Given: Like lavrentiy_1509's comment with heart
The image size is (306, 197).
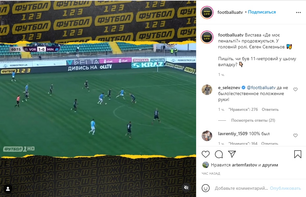Looking at the screenshot, I should pyautogui.click(x=295, y=135).
